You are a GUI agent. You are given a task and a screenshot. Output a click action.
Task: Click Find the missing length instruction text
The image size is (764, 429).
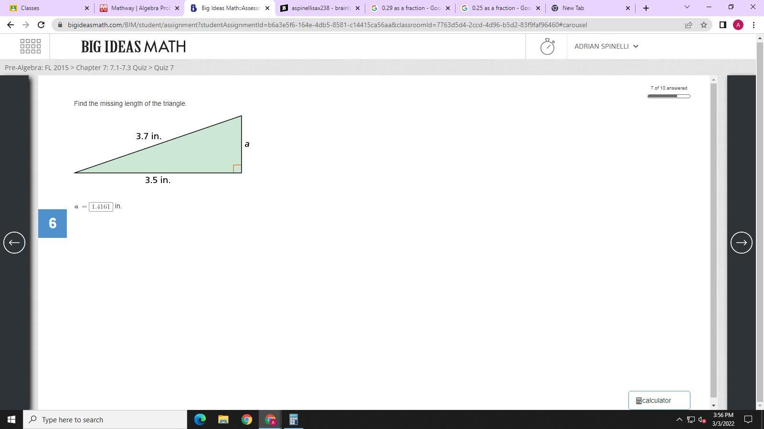(130, 103)
